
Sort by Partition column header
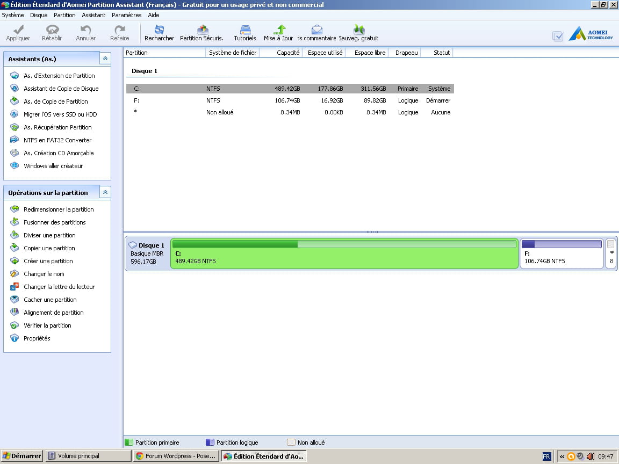tap(164, 53)
